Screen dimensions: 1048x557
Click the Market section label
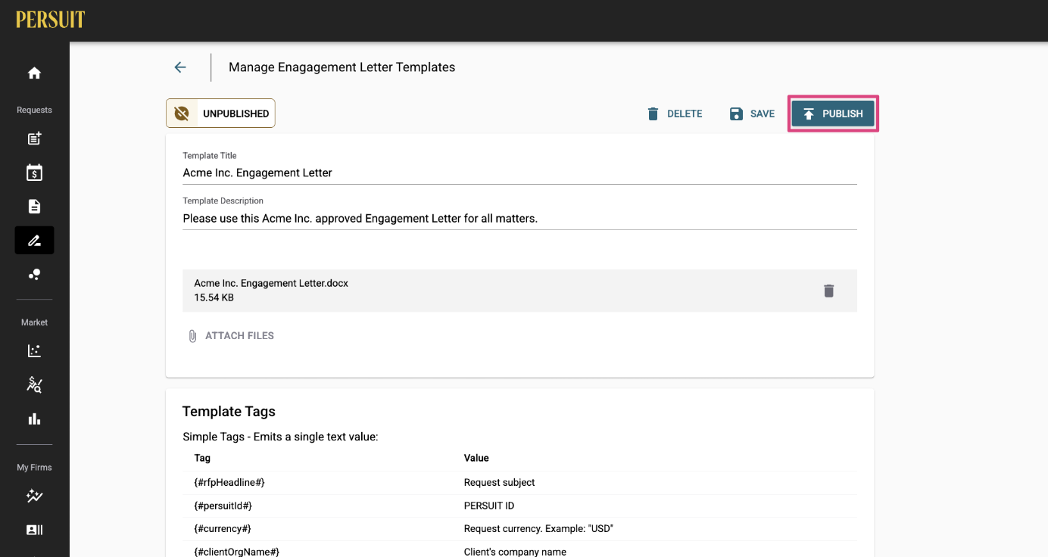34,322
